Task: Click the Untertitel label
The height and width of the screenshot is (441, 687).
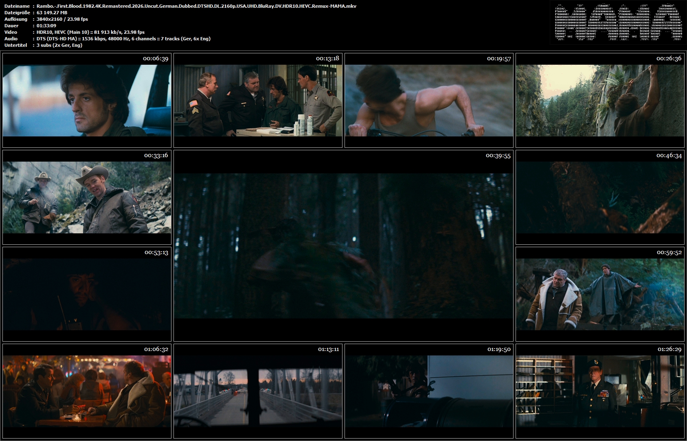Action: tap(15, 45)
